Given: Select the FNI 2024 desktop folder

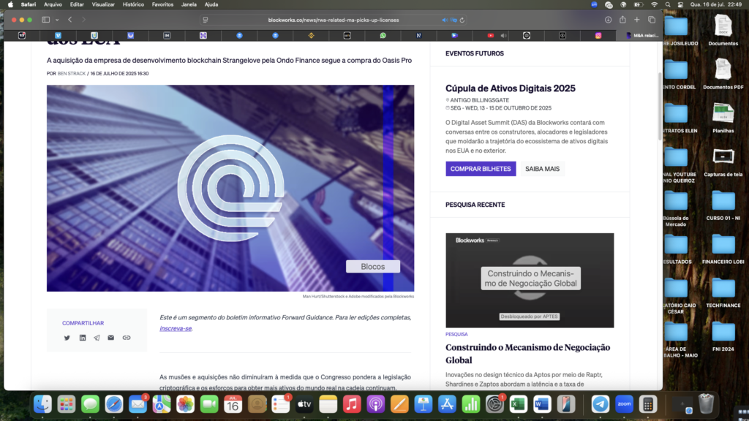Looking at the screenshot, I should pyautogui.click(x=723, y=336).
